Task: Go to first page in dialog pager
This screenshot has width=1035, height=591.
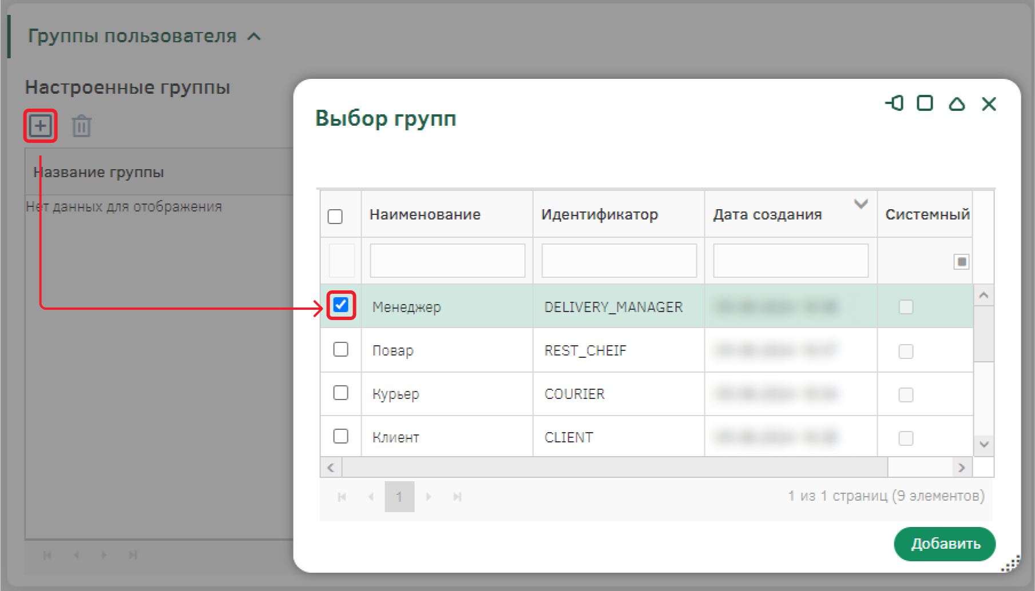Action: pyautogui.click(x=342, y=497)
